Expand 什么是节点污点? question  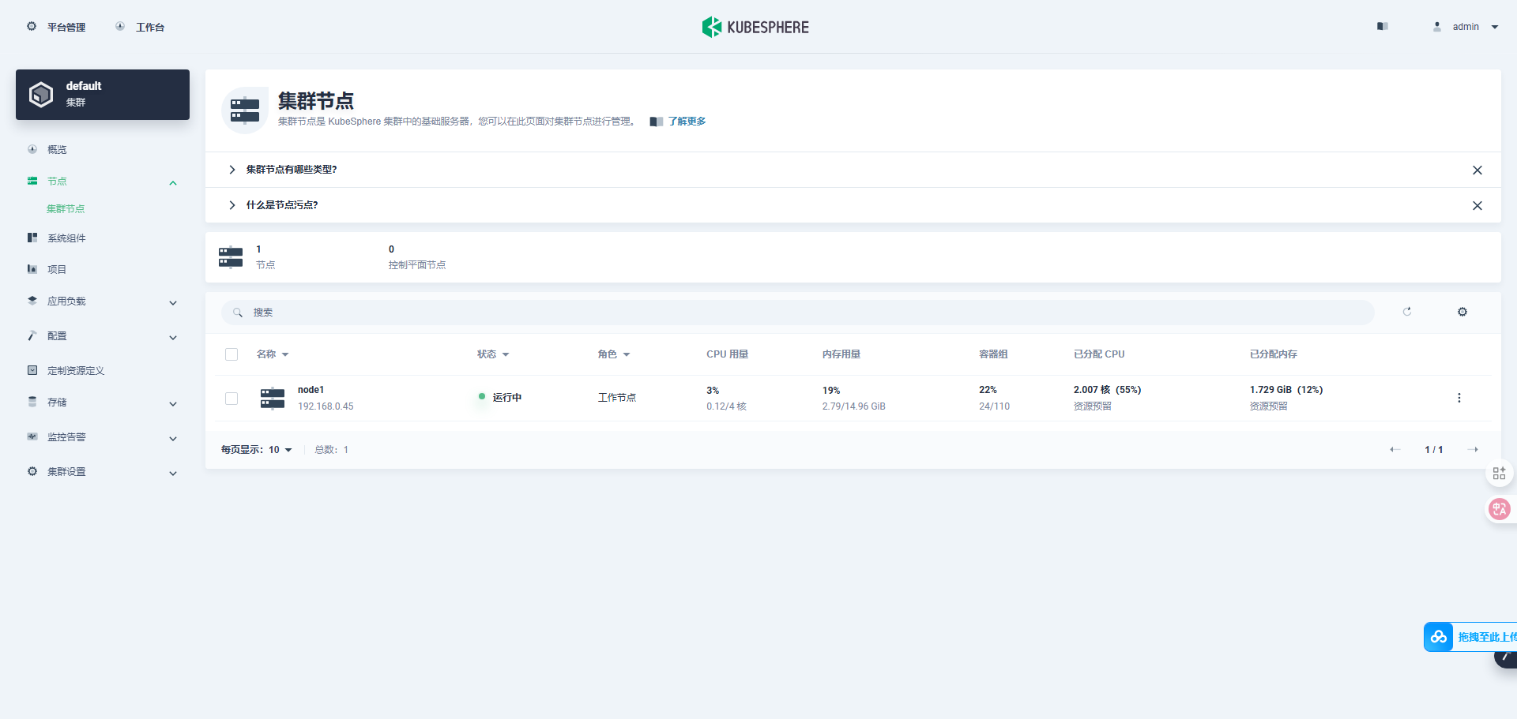[282, 205]
